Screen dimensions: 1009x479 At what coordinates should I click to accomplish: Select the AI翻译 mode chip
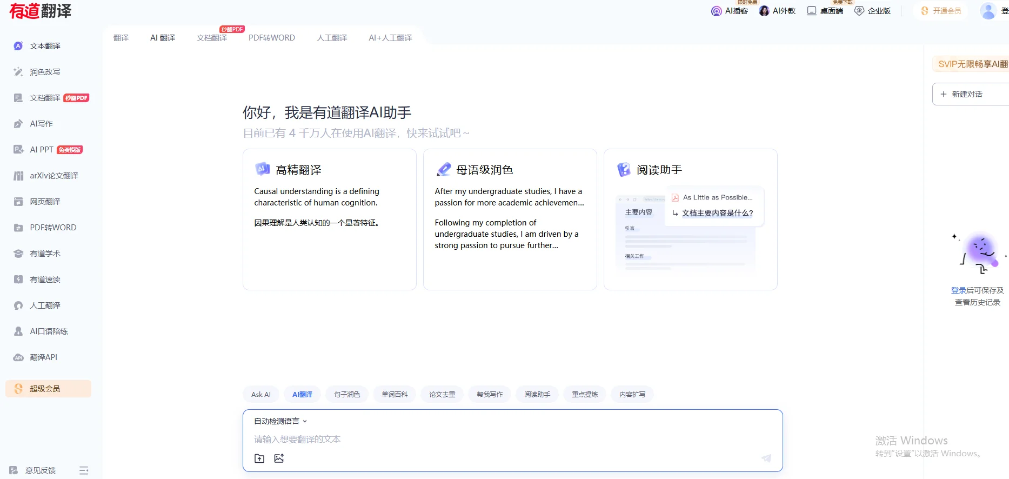coord(302,395)
